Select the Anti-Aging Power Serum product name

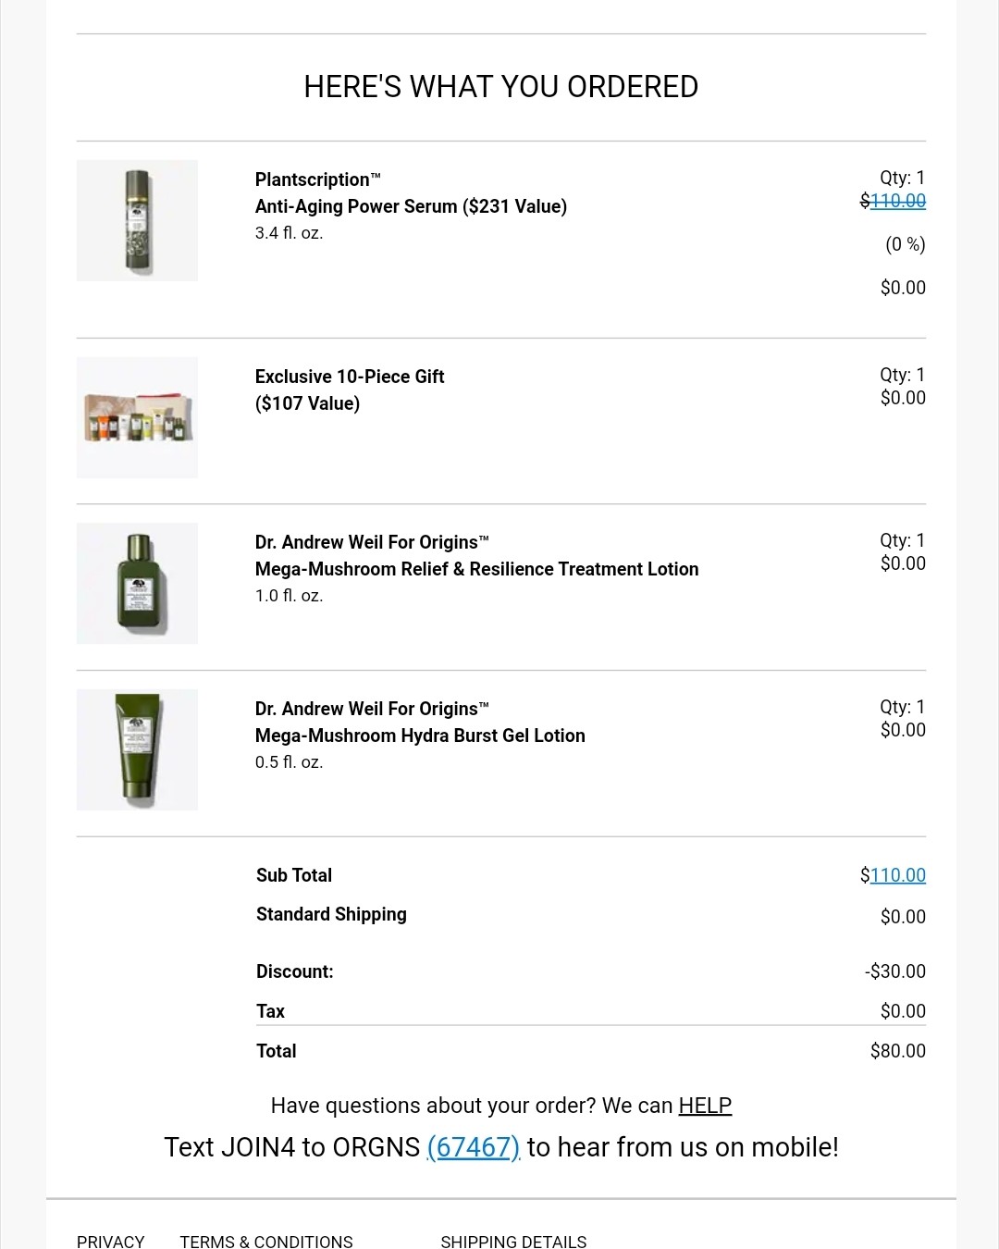click(411, 206)
